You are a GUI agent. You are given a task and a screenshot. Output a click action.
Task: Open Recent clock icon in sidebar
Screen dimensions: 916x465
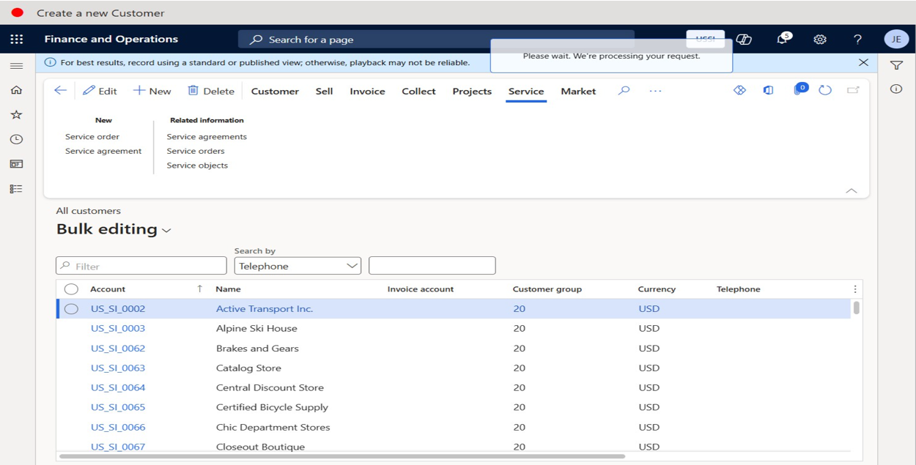(16, 139)
